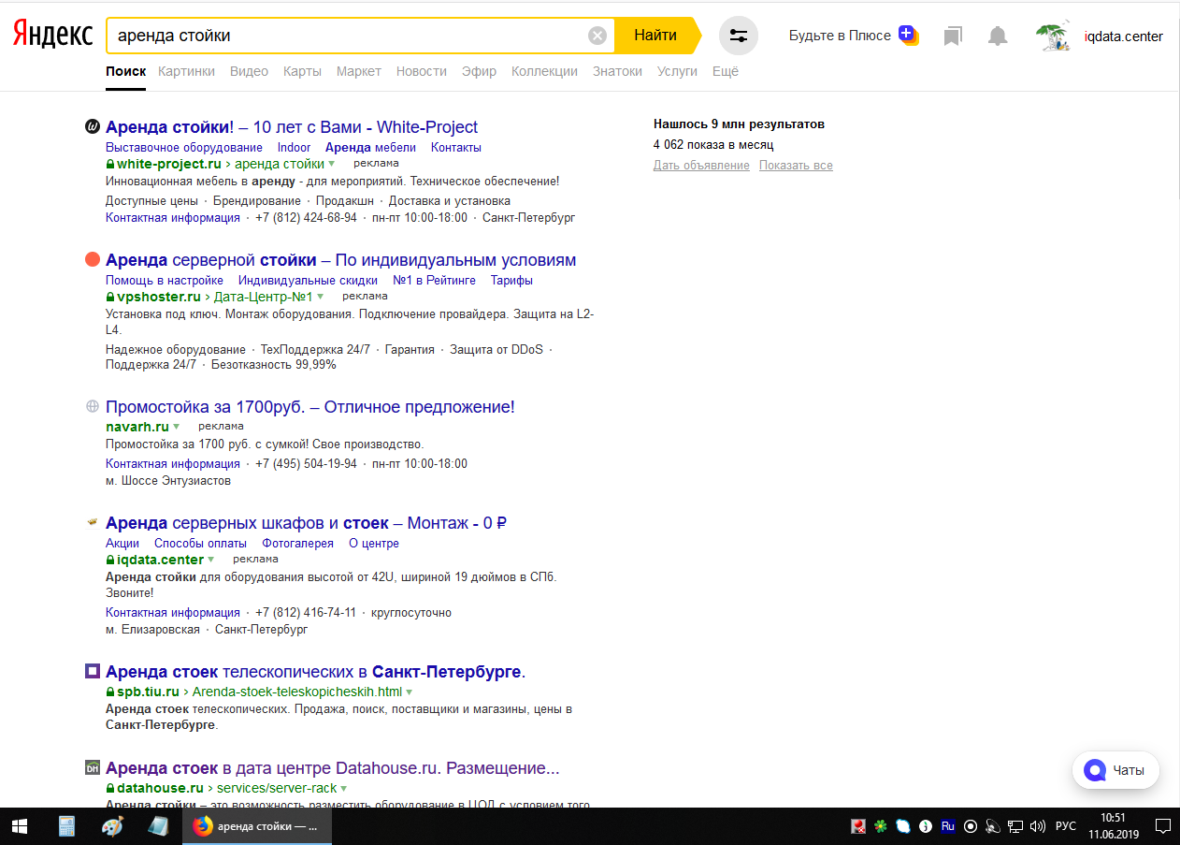Image resolution: width=1180 pixels, height=845 pixels.
Task: Expand white-project.ru result arrow menu
Action: (333, 165)
